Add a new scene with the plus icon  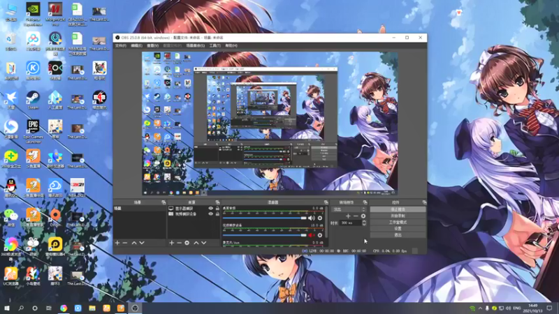tap(117, 243)
